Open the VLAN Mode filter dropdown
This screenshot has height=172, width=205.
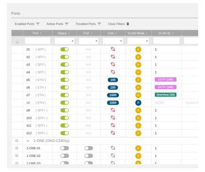point(138,41)
